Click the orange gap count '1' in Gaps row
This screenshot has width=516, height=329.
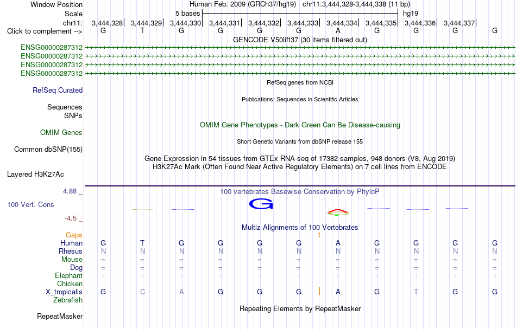[x=319, y=235]
